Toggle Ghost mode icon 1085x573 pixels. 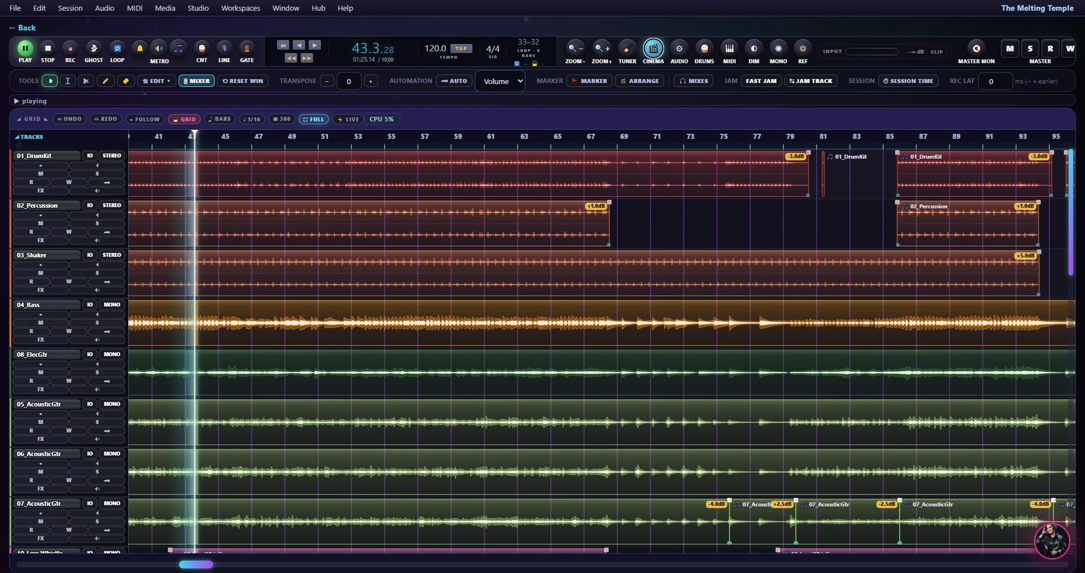click(94, 49)
